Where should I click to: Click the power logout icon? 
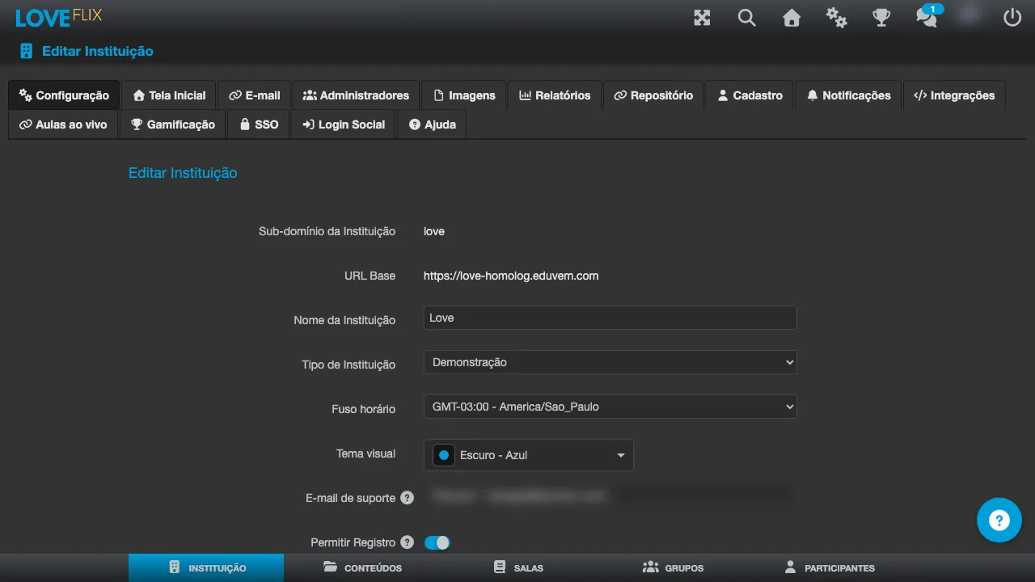click(1012, 18)
